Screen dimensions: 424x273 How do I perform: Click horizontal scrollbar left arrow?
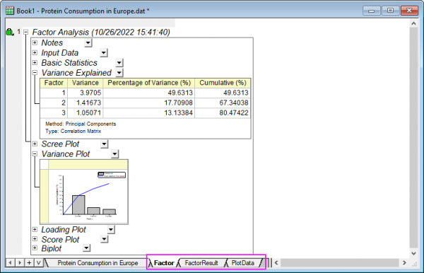pyautogui.click(x=276, y=262)
